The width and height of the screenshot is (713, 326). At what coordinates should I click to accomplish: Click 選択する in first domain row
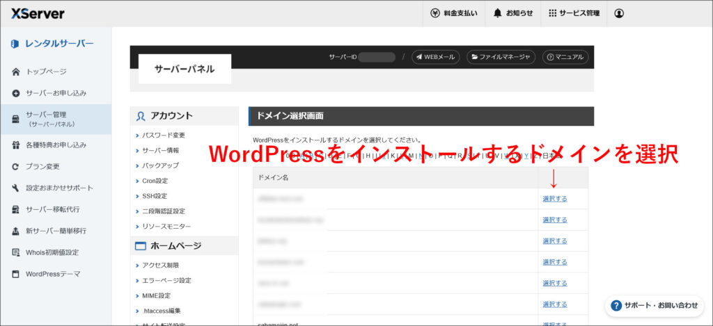click(555, 199)
